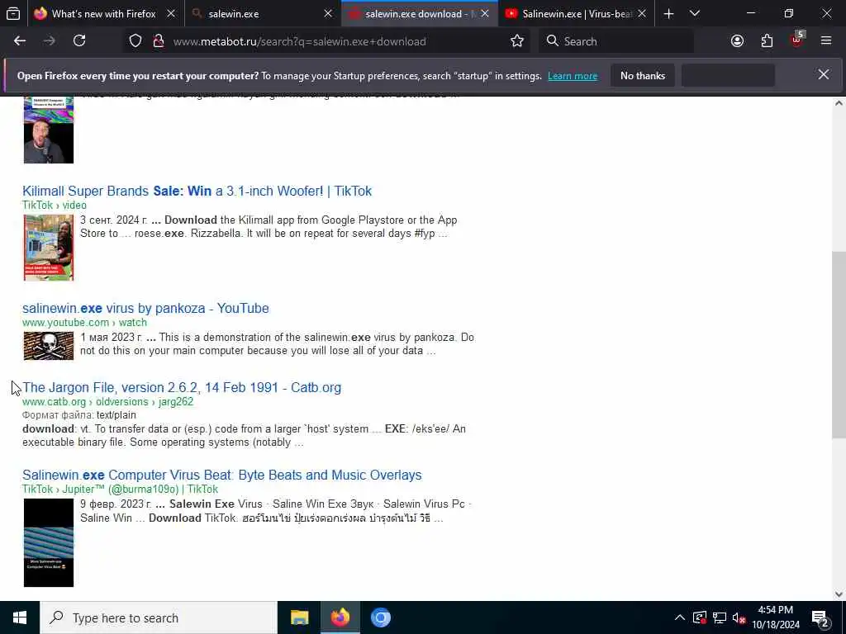Open a new tab with plus
Screen dimensions: 846x634
668,14
